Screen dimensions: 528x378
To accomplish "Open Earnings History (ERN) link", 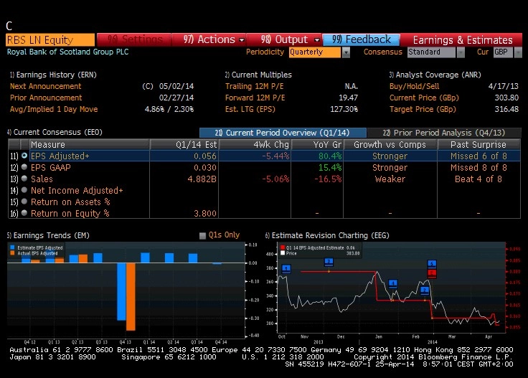I will (53, 75).
